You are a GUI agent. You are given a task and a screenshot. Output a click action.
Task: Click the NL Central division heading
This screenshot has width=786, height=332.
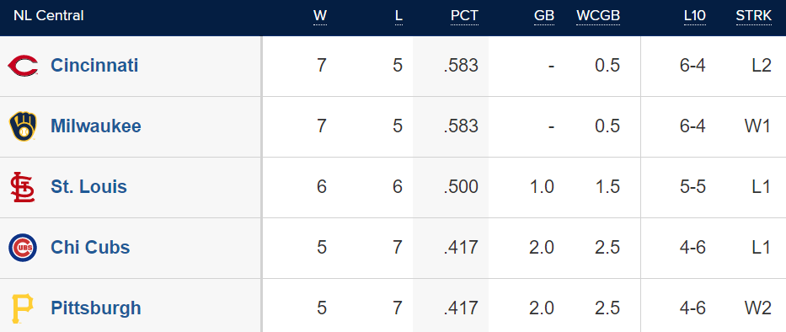click(49, 16)
